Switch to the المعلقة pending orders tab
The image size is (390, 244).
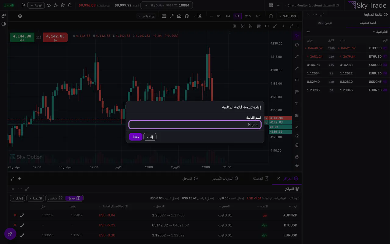coord(261,178)
